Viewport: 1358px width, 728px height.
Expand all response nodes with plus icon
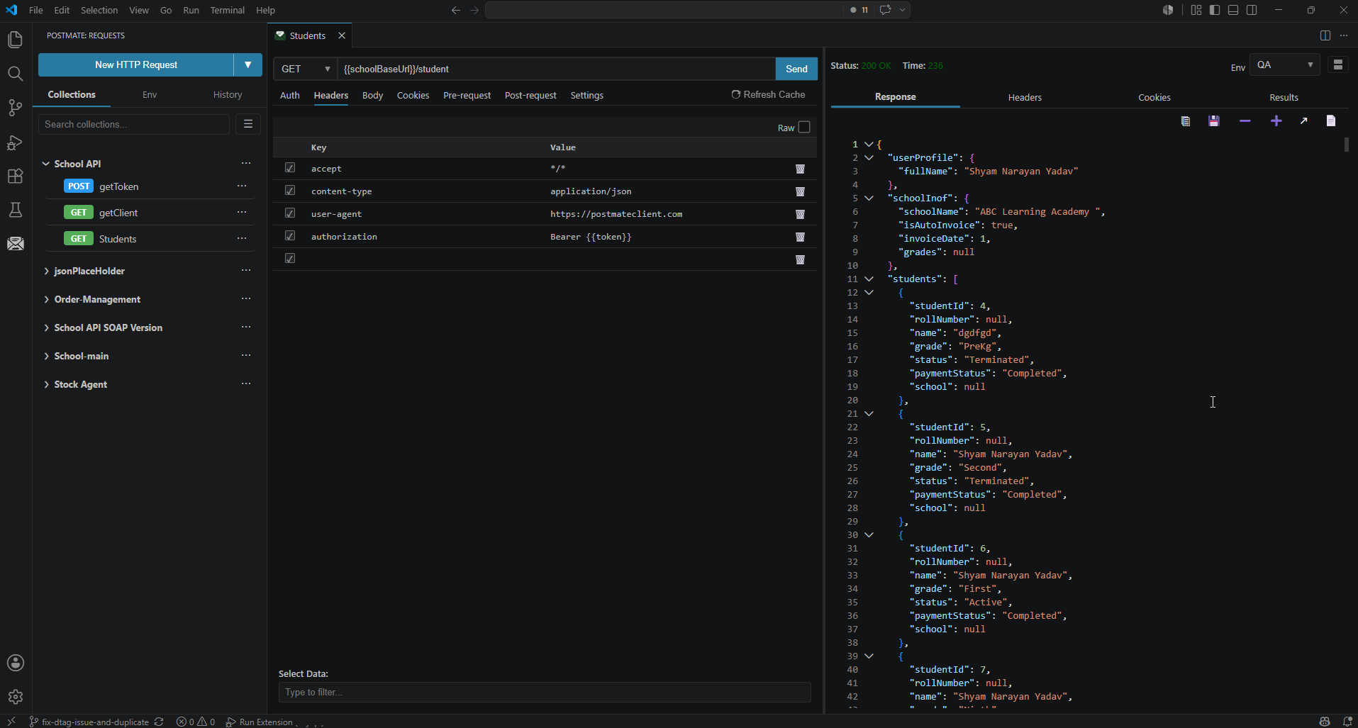click(x=1276, y=121)
